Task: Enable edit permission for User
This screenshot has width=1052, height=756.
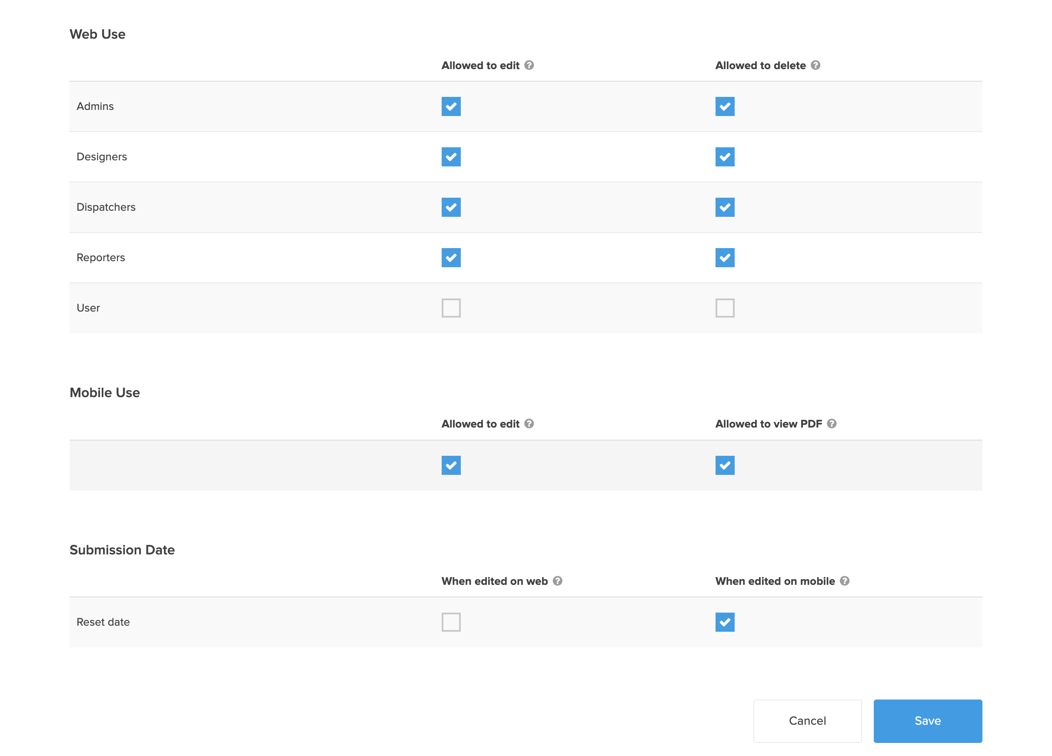Action: pyautogui.click(x=450, y=308)
